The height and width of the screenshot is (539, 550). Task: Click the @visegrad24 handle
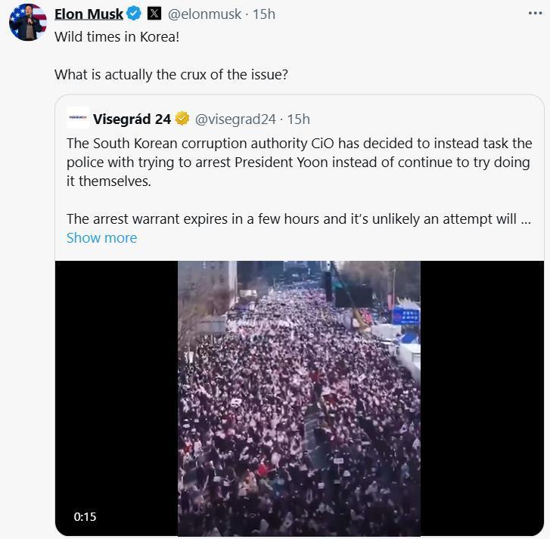coord(235,119)
